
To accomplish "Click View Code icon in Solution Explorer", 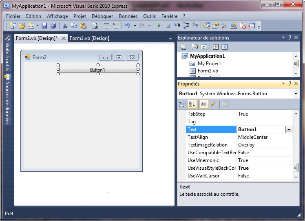I will (x=216, y=47).
